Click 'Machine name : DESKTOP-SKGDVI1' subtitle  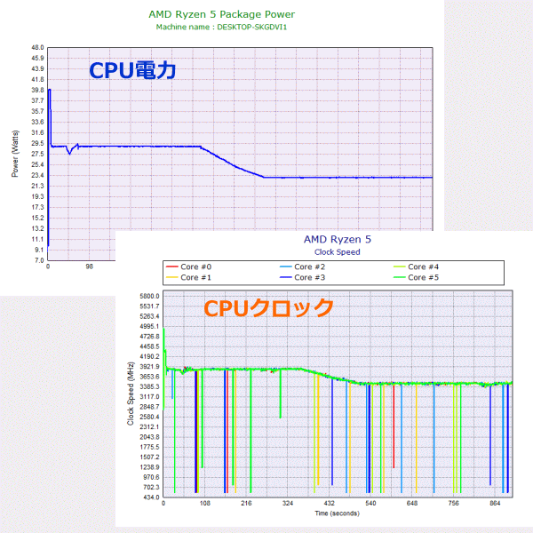pyautogui.click(x=221, y=27)
